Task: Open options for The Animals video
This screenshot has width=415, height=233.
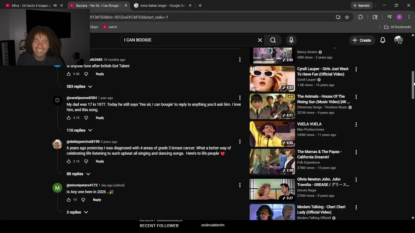Action: click(x=356, y=97)
